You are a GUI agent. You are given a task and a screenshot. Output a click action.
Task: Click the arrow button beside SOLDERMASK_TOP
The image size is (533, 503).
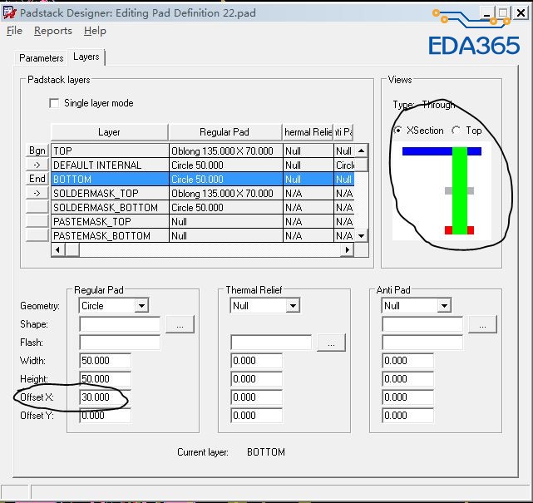pyautogui.click(x=37, y=193)
